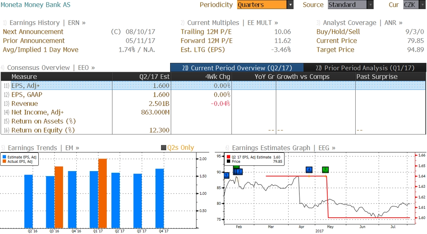Click green E earnings marker near May
This screenshot has width=427, height=234.
[325, 169]
